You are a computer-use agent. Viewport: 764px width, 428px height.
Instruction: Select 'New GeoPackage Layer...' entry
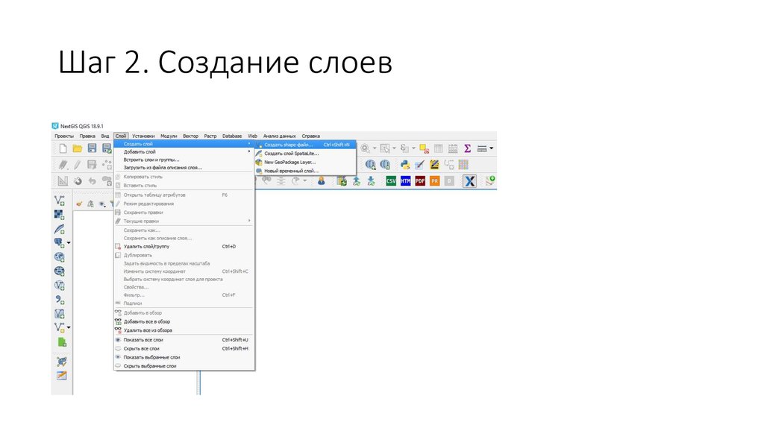point(305,163)
